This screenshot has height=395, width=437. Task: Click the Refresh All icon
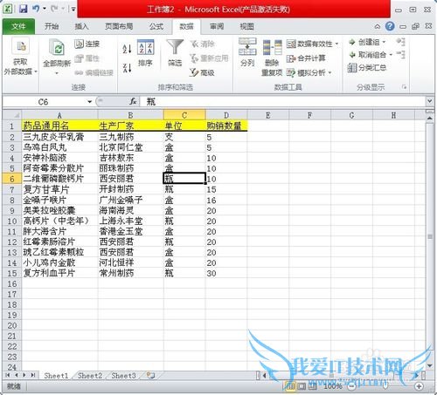tap(57, 47)
